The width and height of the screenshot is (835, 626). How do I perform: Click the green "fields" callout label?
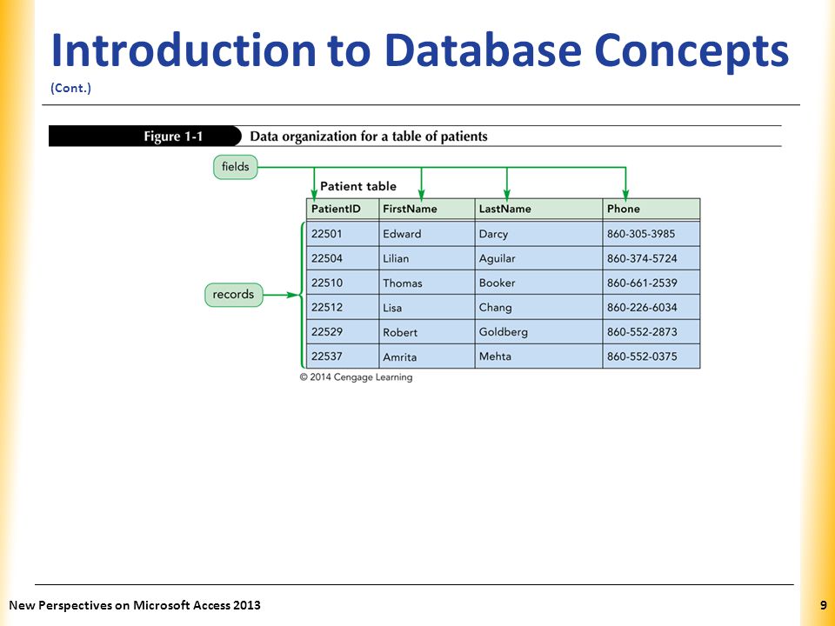(x=236, y=167)
